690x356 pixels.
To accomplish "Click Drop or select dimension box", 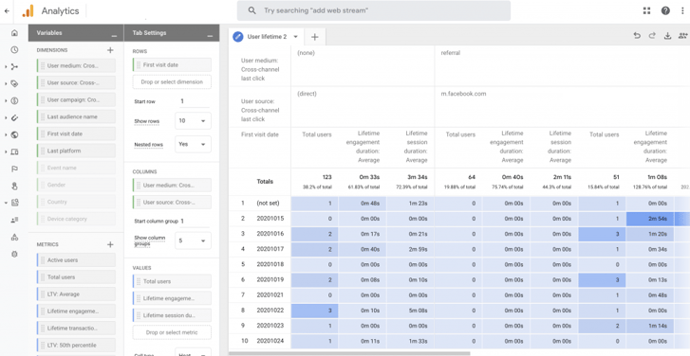I will [x=172, y=82].
